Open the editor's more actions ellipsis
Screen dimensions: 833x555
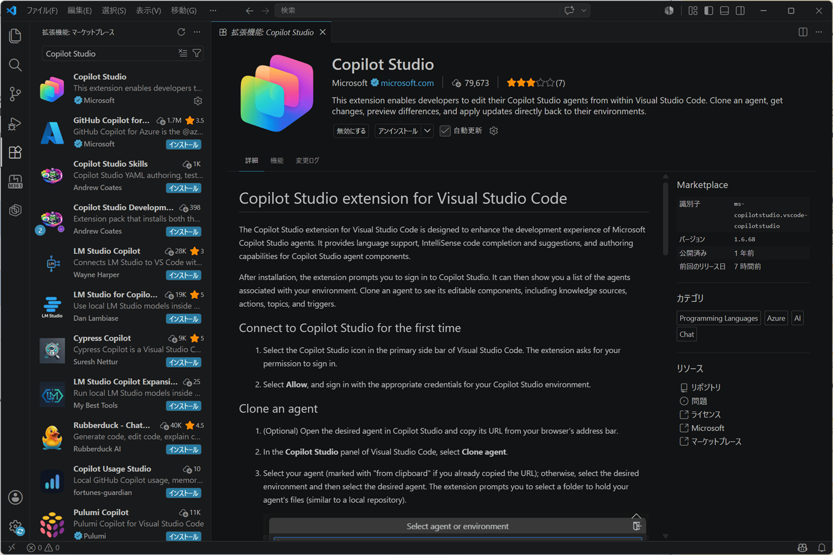819,32
